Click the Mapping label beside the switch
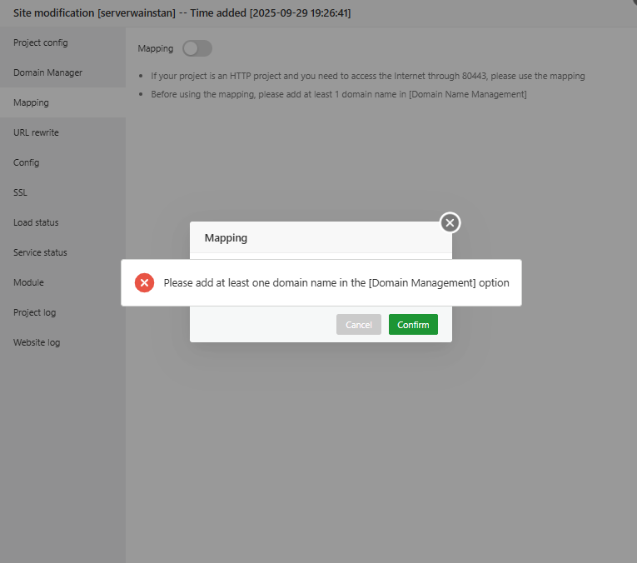The height and width of the screenshot is (563, 637). (155, 48)
